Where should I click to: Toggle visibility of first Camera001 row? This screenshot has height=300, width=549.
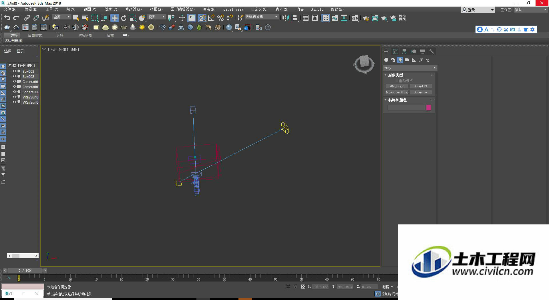tap(14, 81)
